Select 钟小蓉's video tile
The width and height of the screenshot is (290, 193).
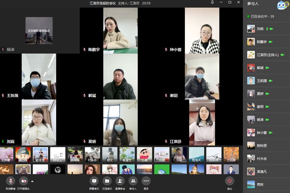pos(202,31)
